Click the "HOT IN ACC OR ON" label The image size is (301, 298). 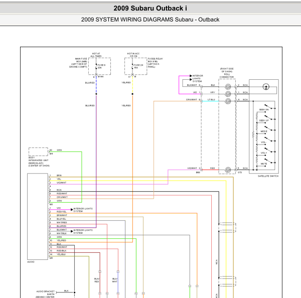point(133,55)
